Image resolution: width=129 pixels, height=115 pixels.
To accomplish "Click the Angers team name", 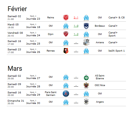I will pyautogui.click(x=100, y=102).
